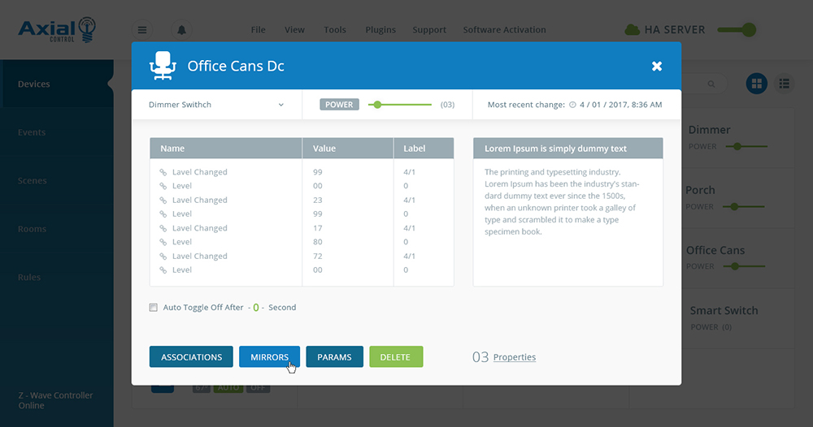Open Software Activation menu
Viewport: 813px width, 427px height.
(505, 30)
